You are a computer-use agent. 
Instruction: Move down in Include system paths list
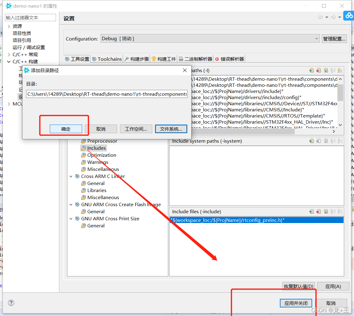[x=340, y=141]
